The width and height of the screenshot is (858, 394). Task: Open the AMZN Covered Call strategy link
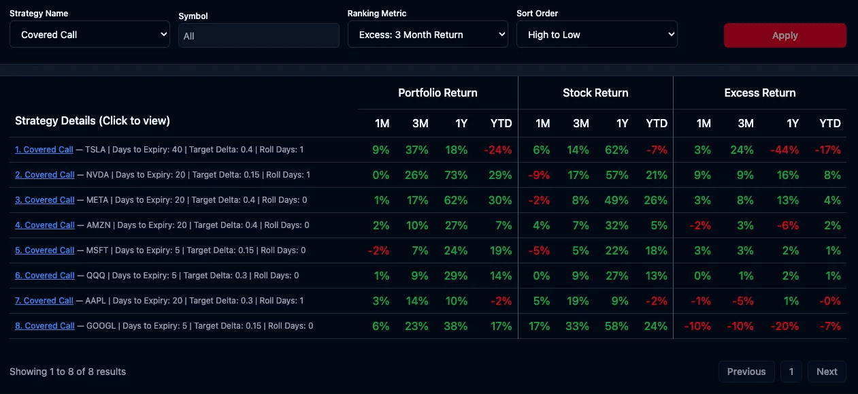[x=45, y=225]
